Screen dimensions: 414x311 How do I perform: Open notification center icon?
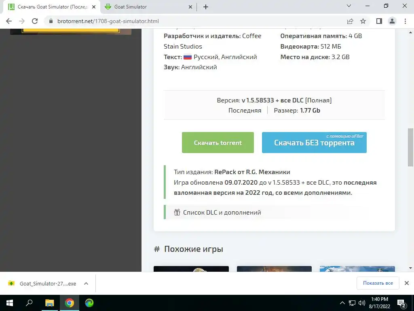401,303
